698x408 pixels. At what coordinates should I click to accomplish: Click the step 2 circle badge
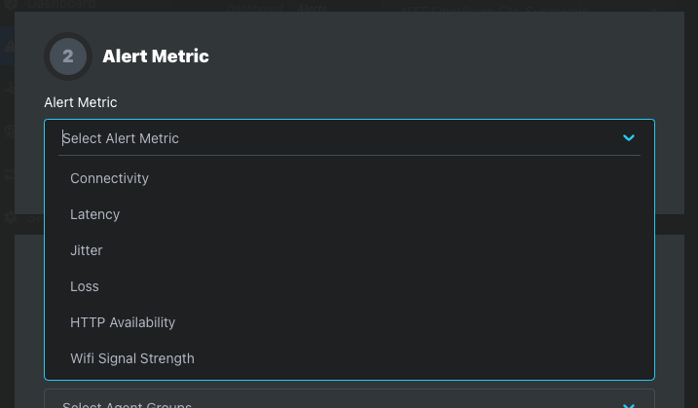pos(68,56)
